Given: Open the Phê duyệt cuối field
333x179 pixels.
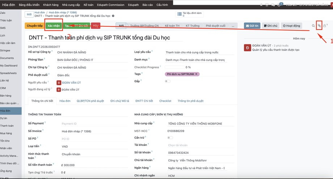Looking at the screenshot, I should pos(92,75).
